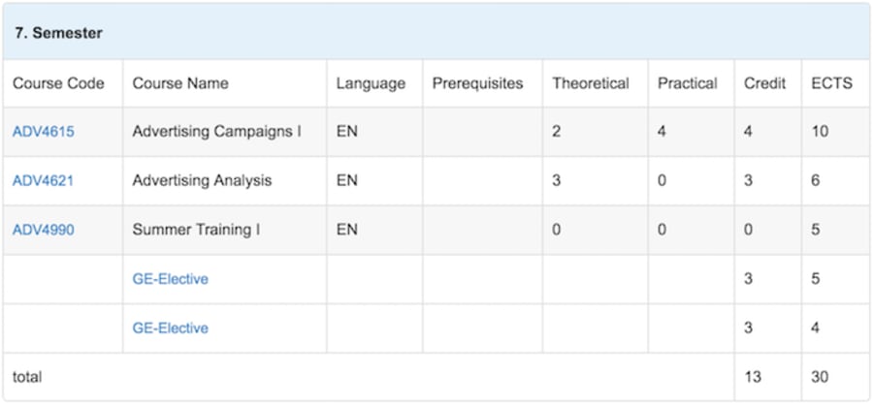The width and height of the screenshot is (873, 405).
Task: Open the ADV4615 course code link
Action: tap(44, 132)
